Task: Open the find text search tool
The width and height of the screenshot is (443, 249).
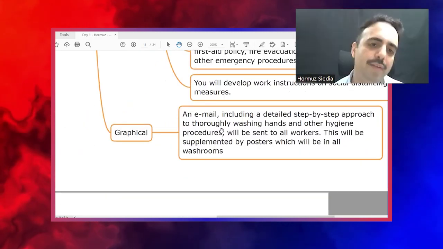Action: tap(88, 45)
